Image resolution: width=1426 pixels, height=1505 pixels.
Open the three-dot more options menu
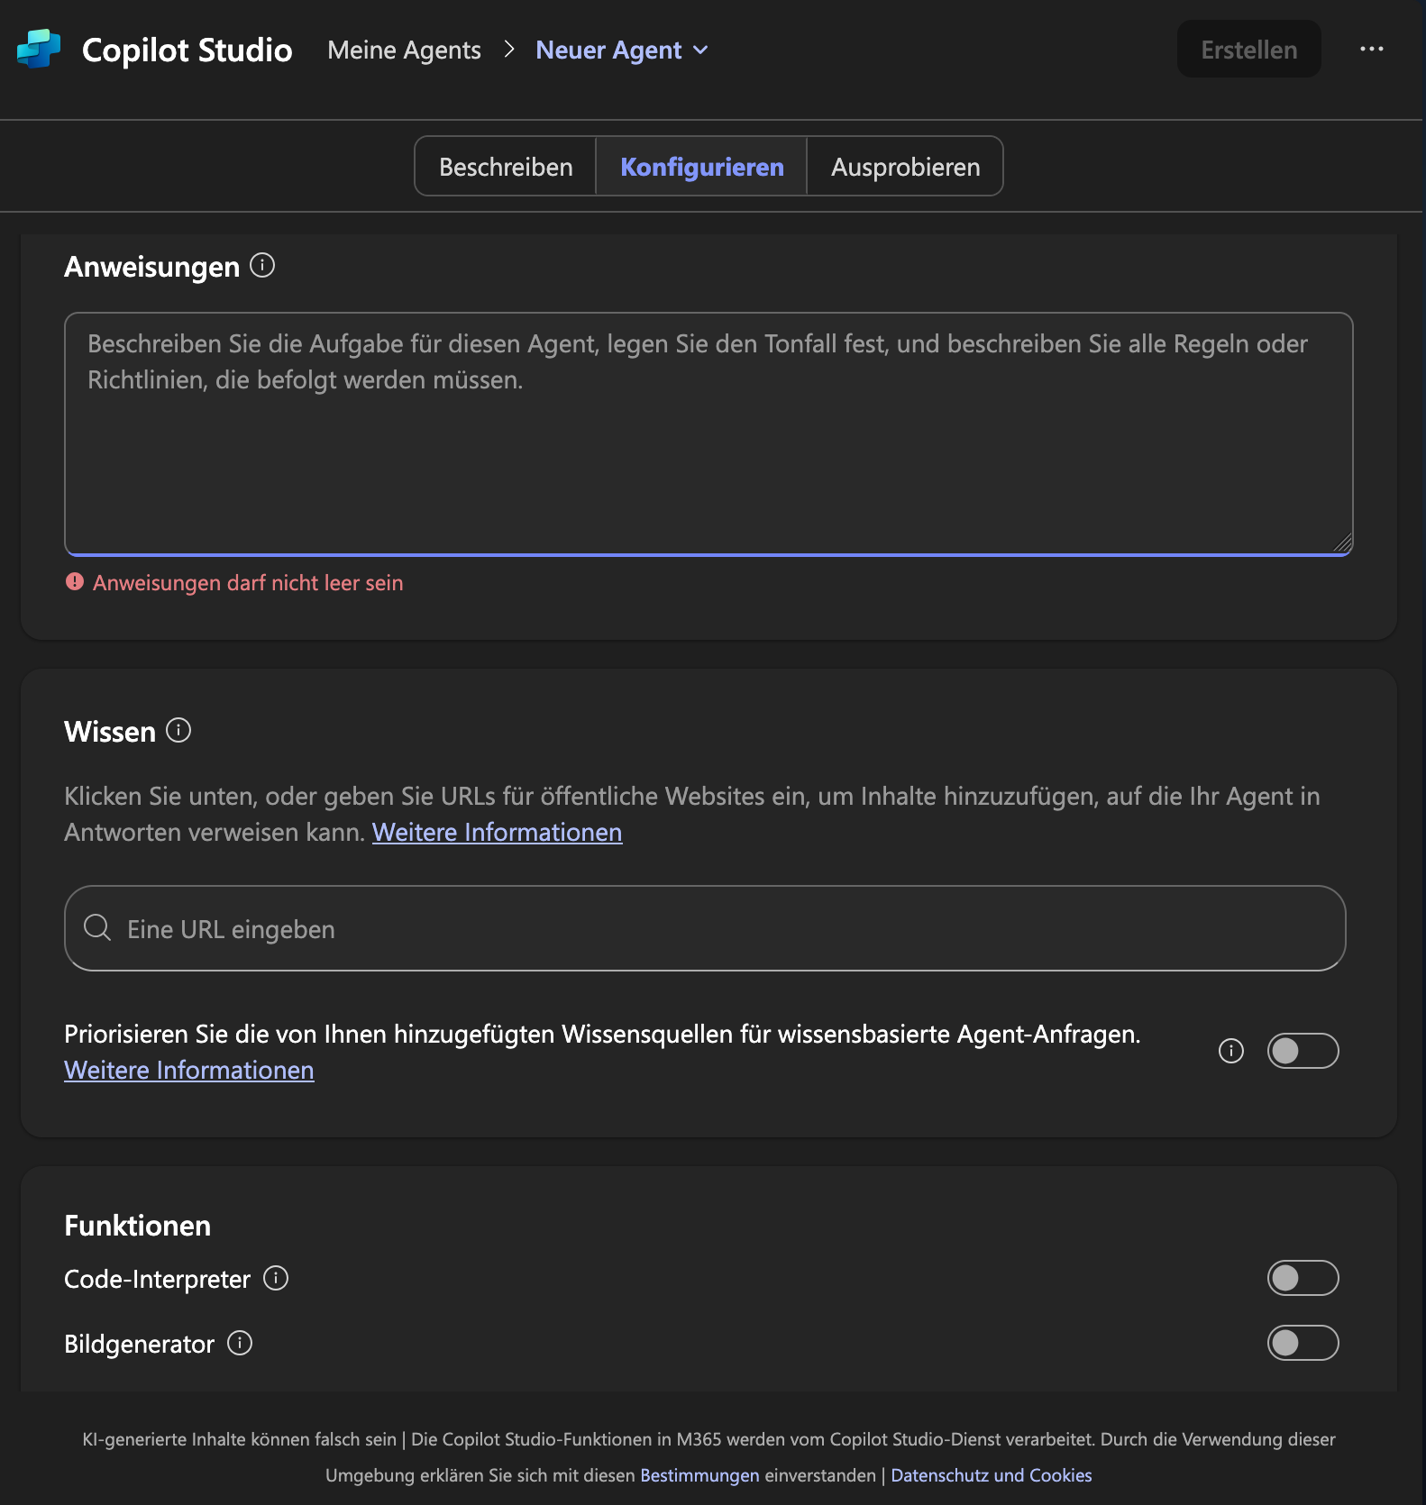pos(1371,50)
